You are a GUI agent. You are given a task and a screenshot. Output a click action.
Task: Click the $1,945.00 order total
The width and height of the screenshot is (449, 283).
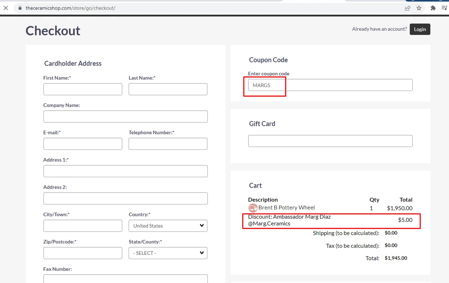point(396,258)
